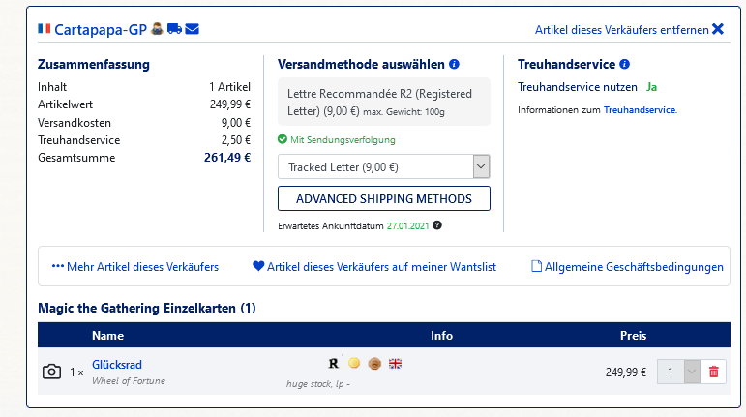This screenshot has width=746, height=417.
Task: Remove this seller's articles via the X
Action: 717,29
